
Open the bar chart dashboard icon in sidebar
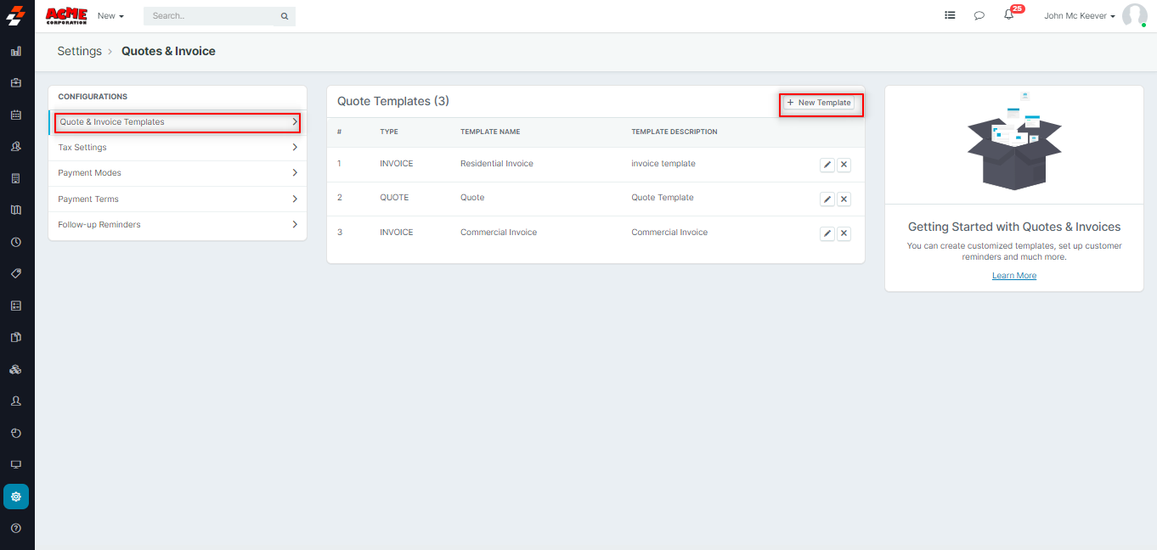pyautogui.click(x=15, y=51)
